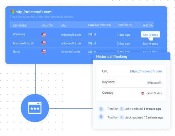Click the US flag in Microsoft Excel row
Image resolution: width=175 pixels, height=136 pixels.
click(43, 43)
